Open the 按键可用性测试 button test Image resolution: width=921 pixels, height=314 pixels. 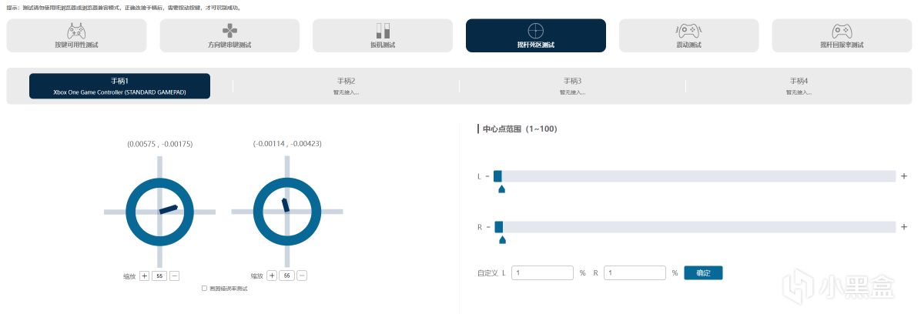click(76, 35)
